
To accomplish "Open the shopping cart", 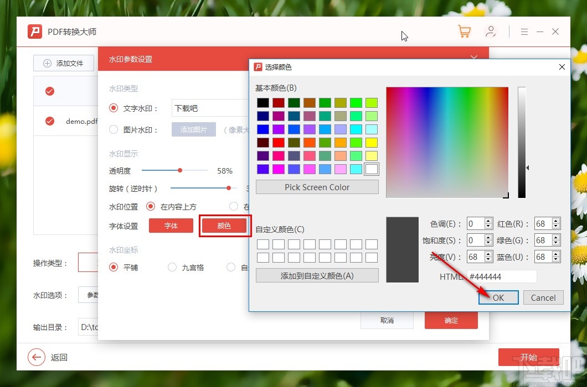I will pyautogui.click(x=464, y=32).
